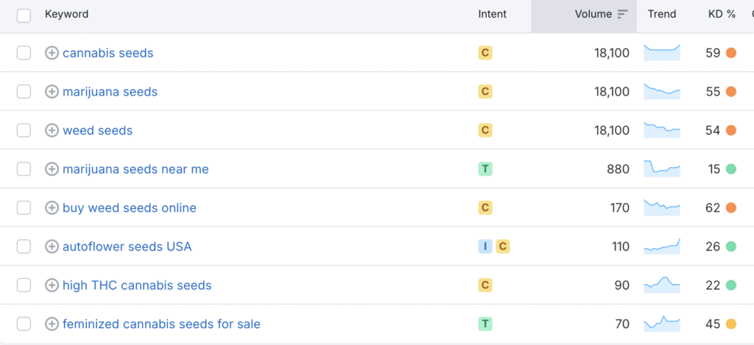The image size is (754, 345).
Task: Click the volume value 110
Action: click(x=620, y=246)
